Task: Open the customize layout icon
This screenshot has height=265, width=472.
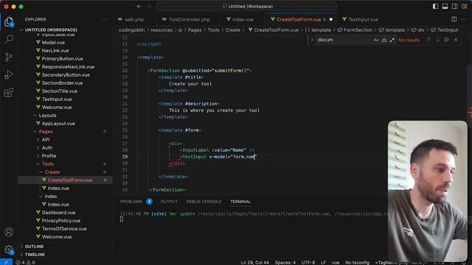Action: (x=464, y=7)
